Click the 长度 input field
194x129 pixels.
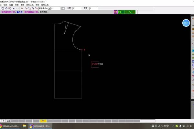pos(77,8)
